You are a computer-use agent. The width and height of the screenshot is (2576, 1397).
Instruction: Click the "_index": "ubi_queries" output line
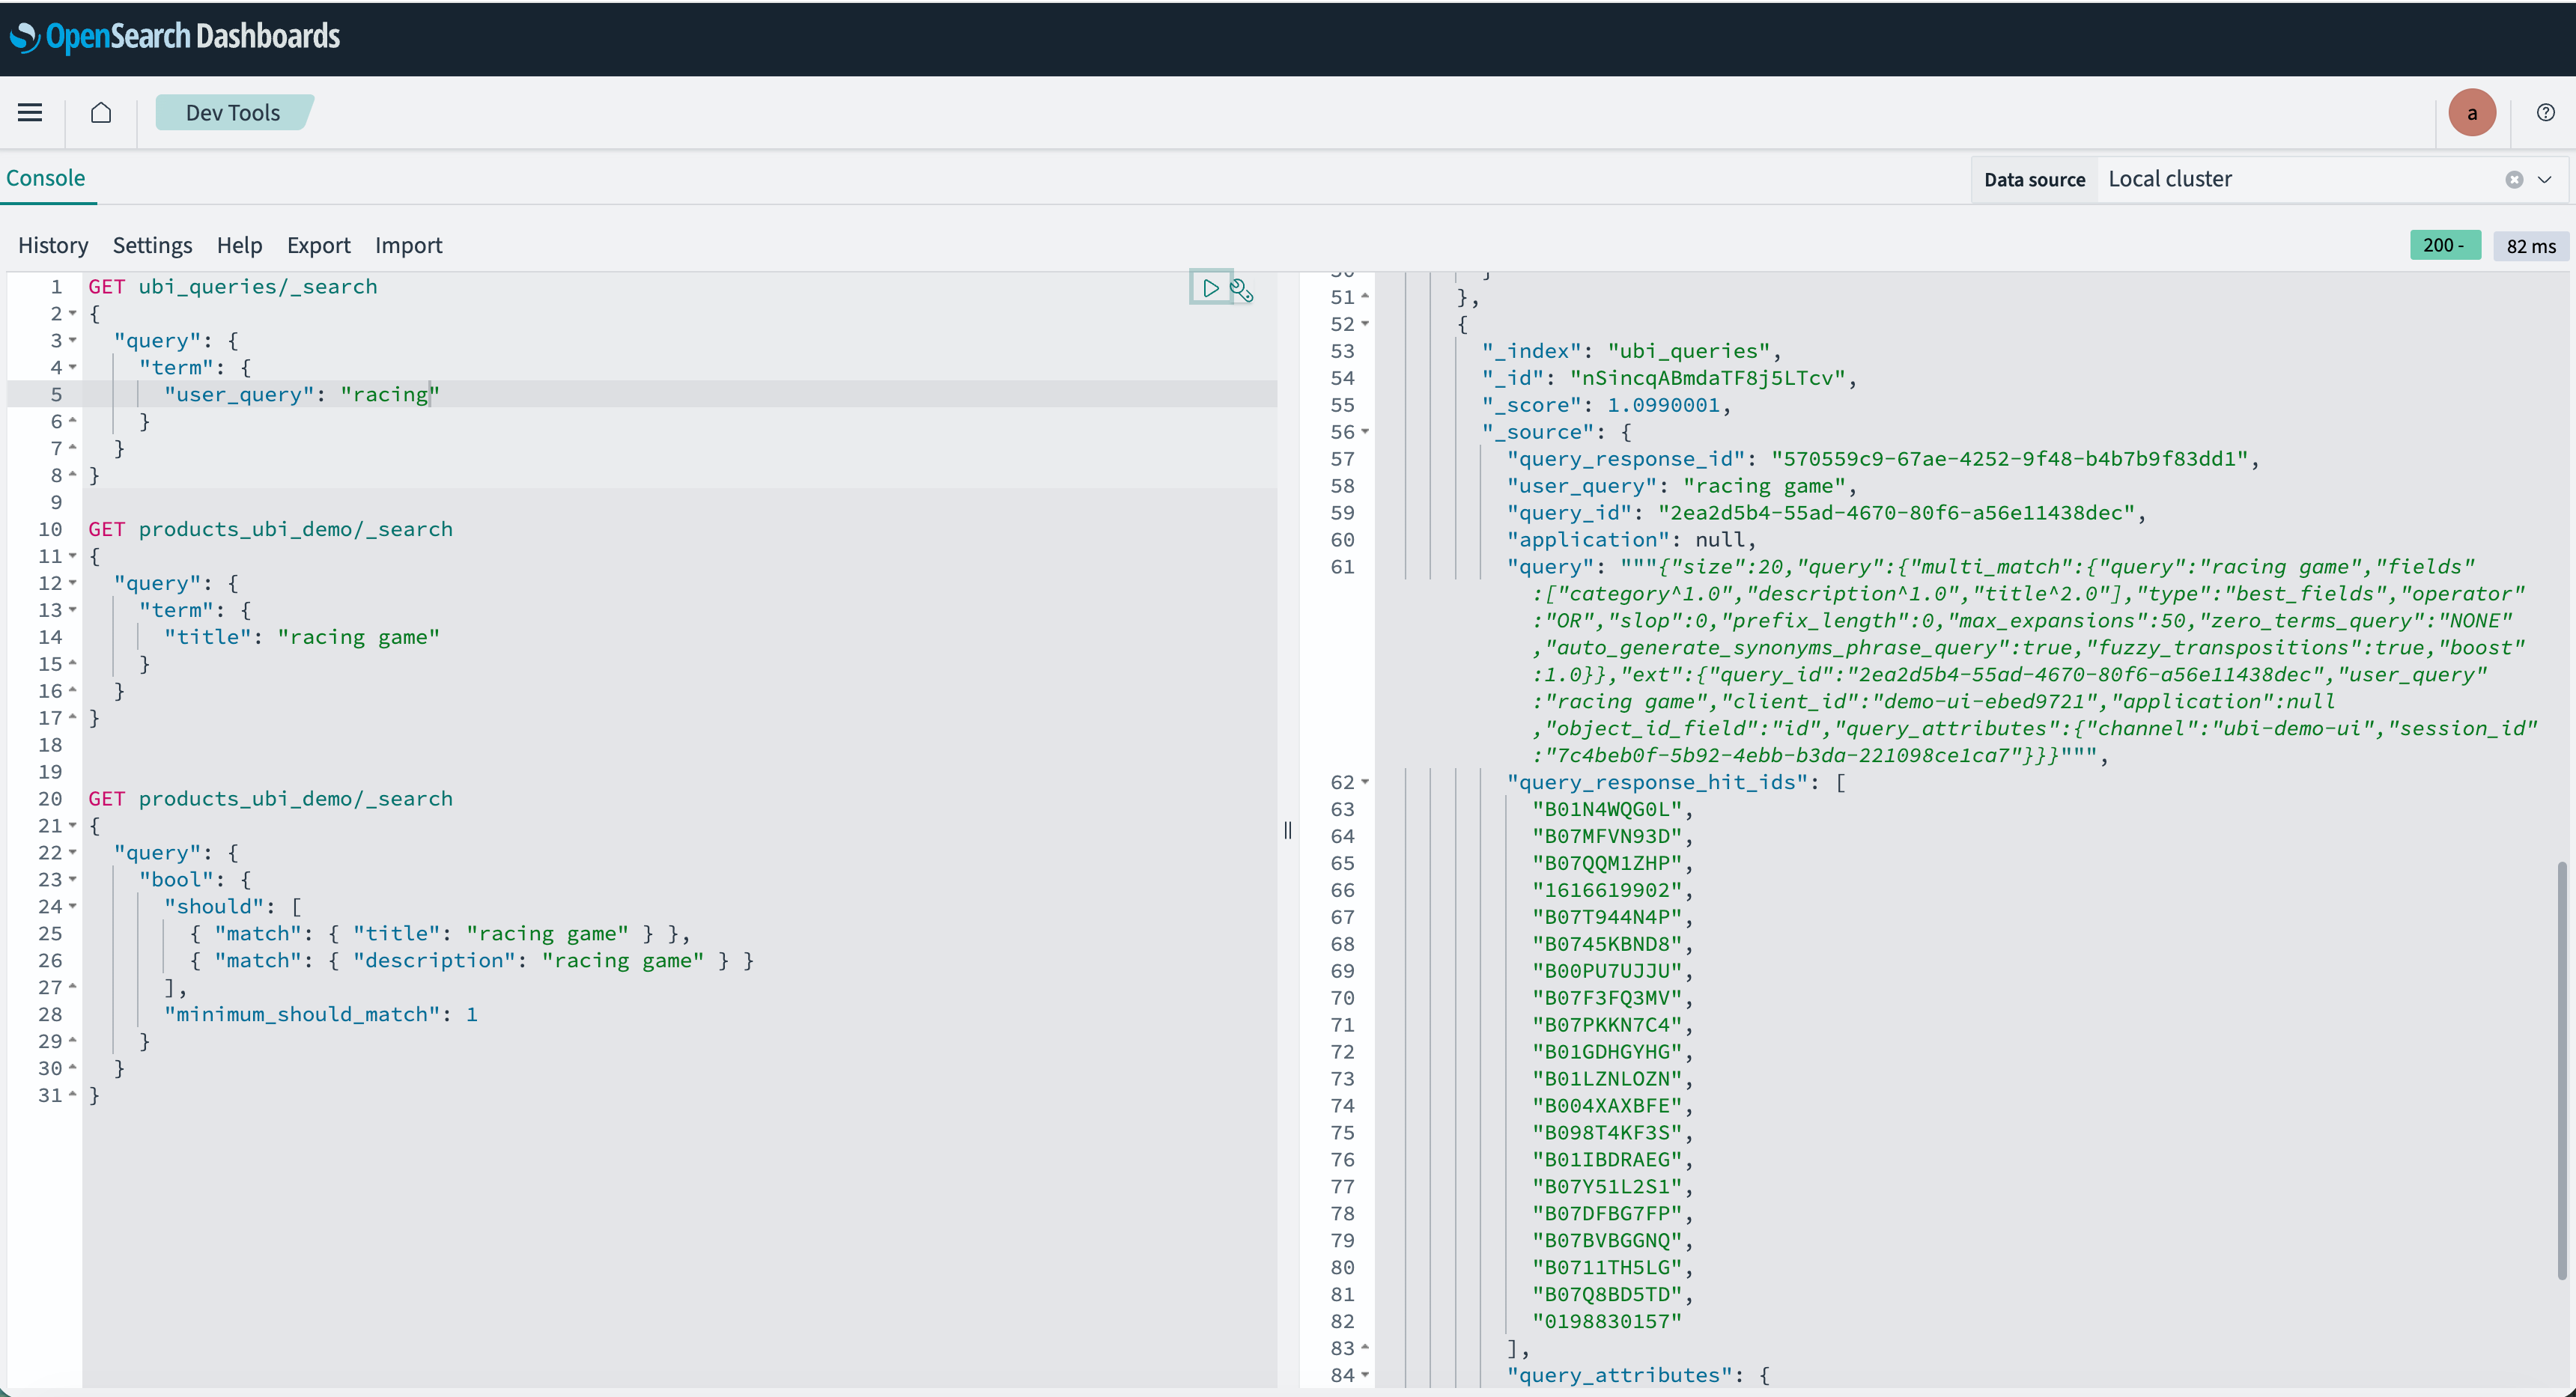pos(1632,351)
